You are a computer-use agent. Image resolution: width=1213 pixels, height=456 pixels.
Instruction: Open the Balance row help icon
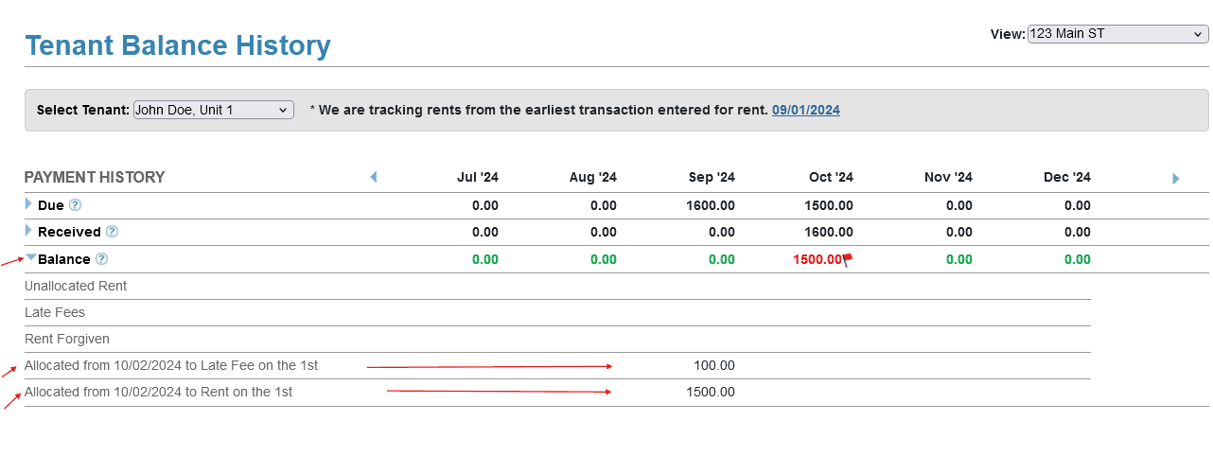click(101, 259)
